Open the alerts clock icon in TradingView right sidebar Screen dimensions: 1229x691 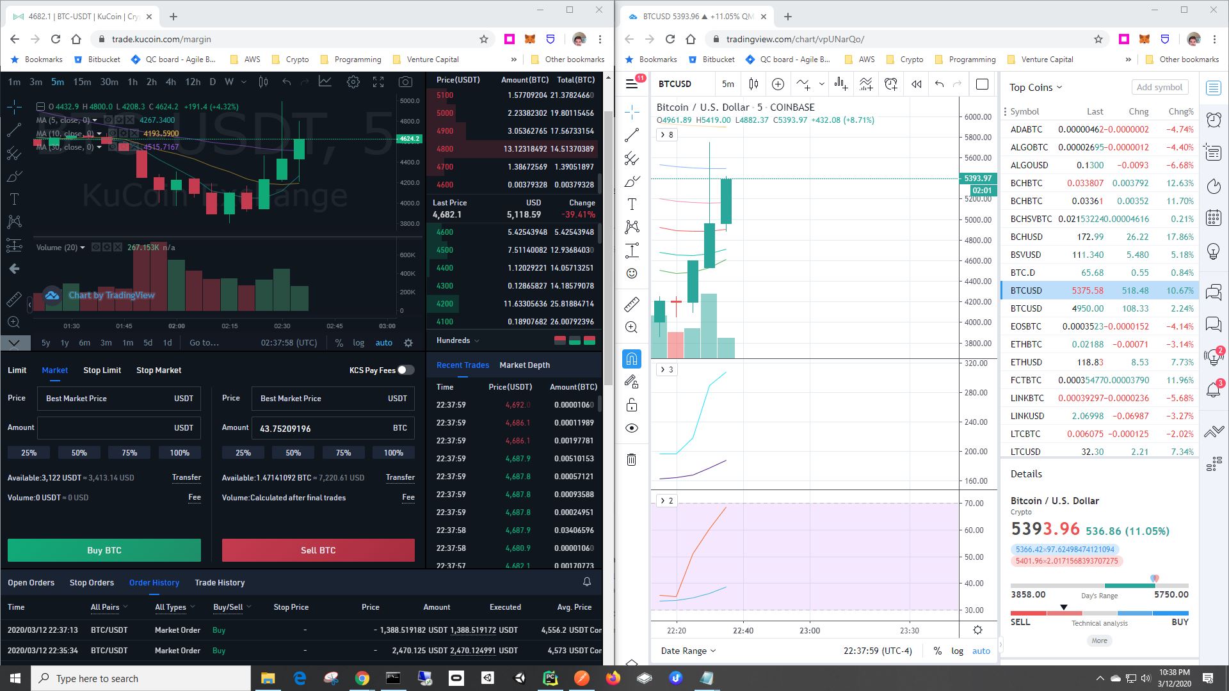point(1214,120)
